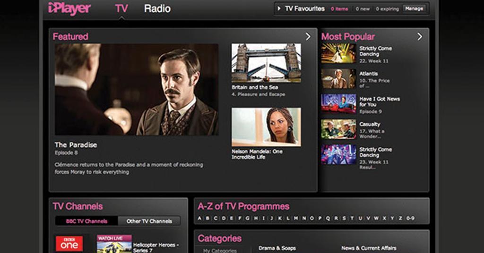Click the Manage favourites button
The image size is (484, 253).
(x=414, y=8)
